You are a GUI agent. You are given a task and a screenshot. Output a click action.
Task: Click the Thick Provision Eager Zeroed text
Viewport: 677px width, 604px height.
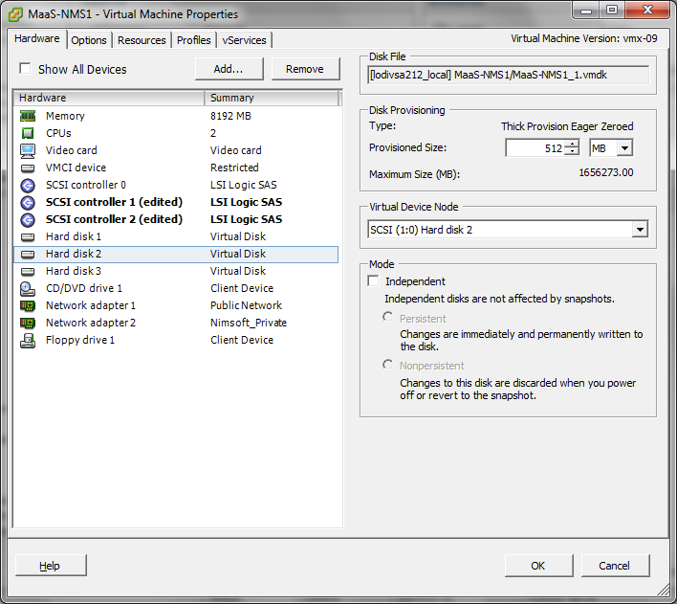[x=567, y=126]
